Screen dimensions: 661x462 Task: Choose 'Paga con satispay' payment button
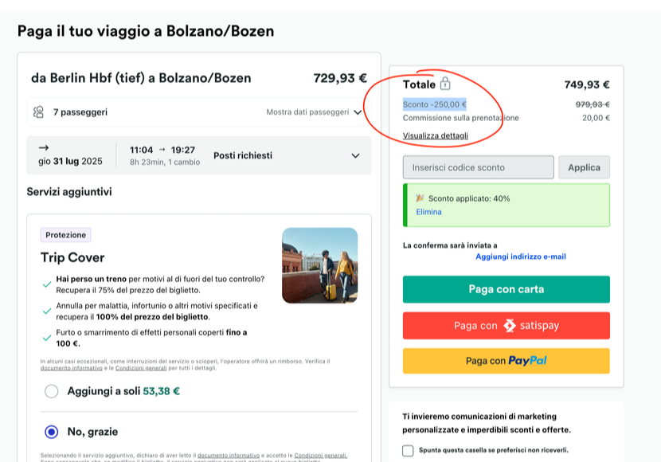[x=506, y=326]
